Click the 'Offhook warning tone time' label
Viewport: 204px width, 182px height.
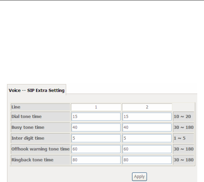40,149
